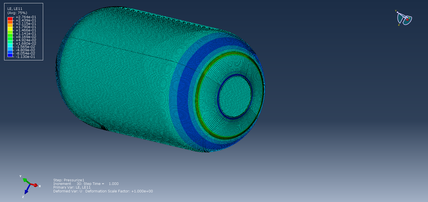Click the left teal fin of the compass
The image size is (428, 202).
coord(400,18)
